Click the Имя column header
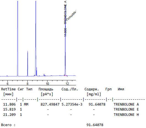146x128 pixels. pos(121,89)
